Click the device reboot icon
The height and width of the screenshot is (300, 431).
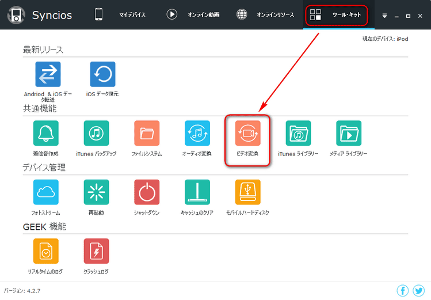pos(96,192)
